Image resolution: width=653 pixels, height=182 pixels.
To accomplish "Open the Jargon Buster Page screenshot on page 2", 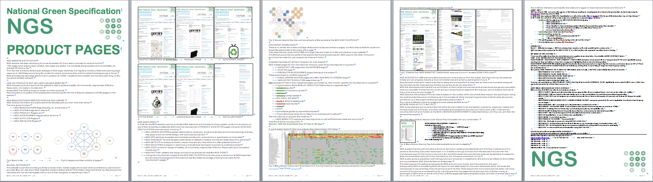I will pos(195,89).
